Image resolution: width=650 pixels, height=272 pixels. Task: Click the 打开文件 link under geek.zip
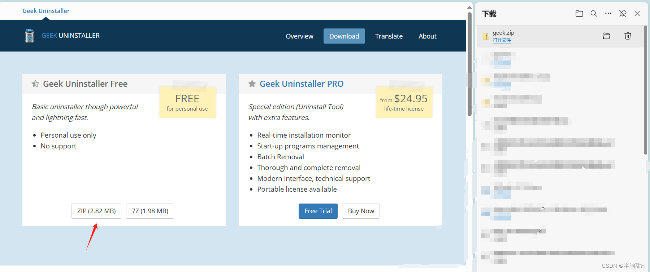point(502,40)
